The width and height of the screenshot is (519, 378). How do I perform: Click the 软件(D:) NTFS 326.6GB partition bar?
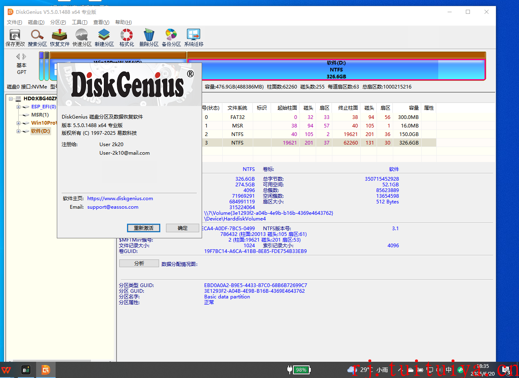pyautogui.click(x=336, y=69)
